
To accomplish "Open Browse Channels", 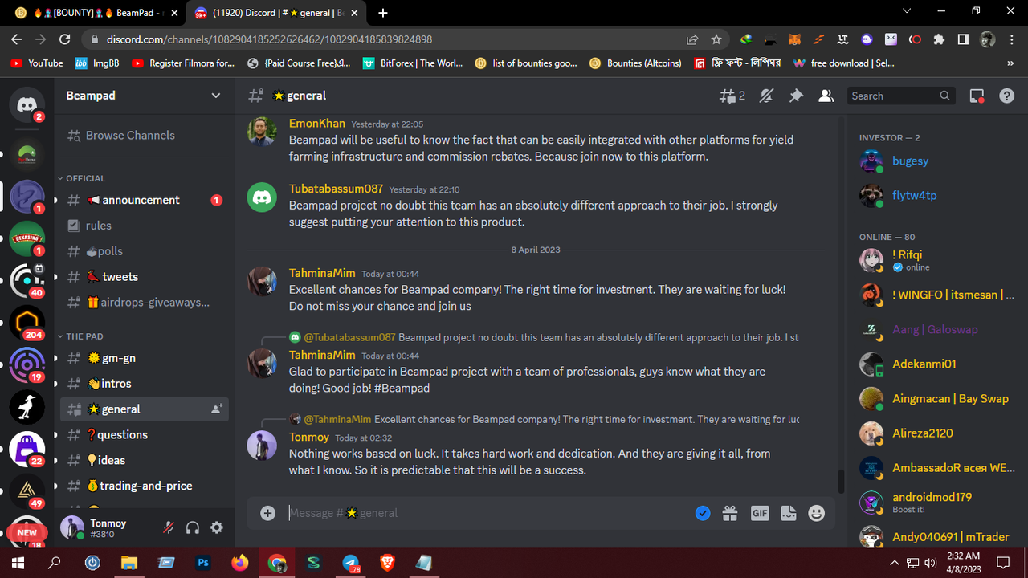I will pyautogui.click(x=130, y=135).
